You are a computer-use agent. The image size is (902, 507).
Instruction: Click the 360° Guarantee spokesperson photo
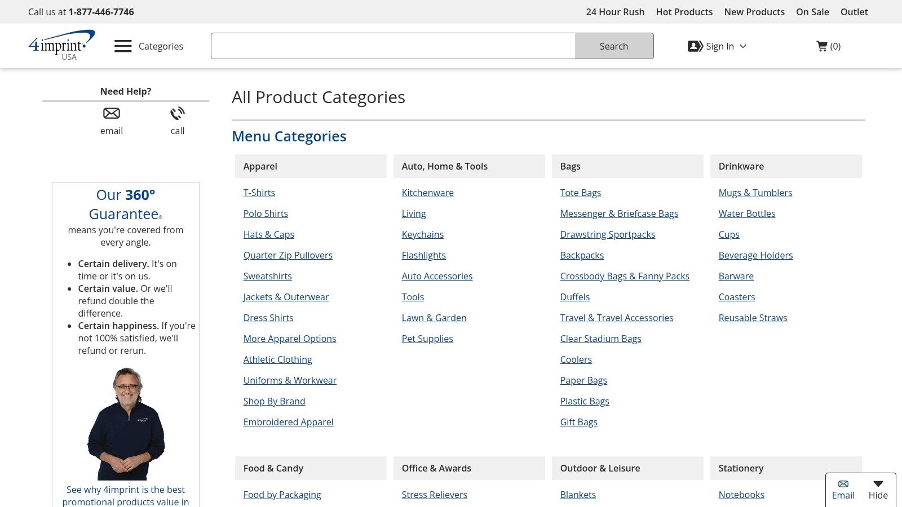pos(126,424)
